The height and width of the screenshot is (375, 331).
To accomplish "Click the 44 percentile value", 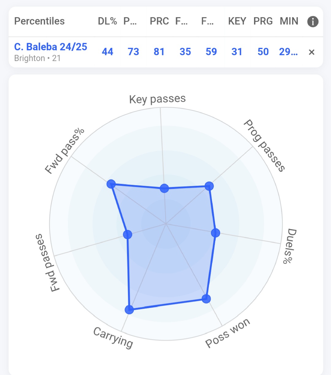I will point(107,52).
